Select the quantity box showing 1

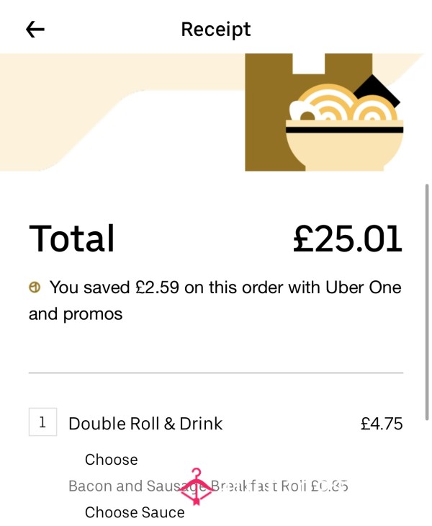pos(43,422)
